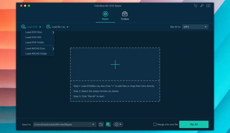Expand the Load Blu-ray dropdown arrow
This screenshot has height=133, width=230.
point(68,27)
